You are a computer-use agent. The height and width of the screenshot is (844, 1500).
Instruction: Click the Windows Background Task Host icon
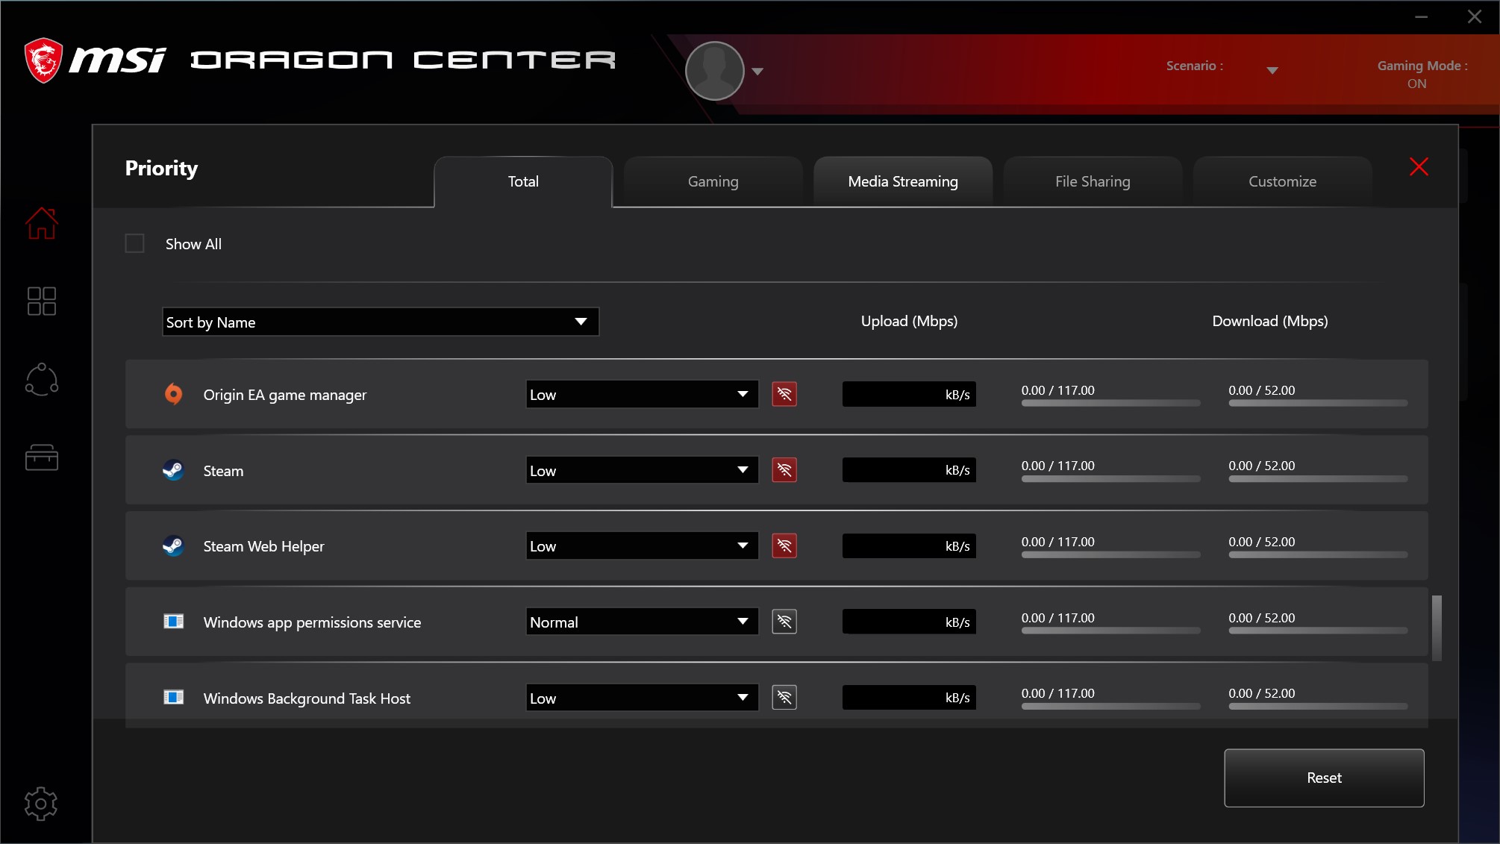pyautogui.click(x=173, y=697)
